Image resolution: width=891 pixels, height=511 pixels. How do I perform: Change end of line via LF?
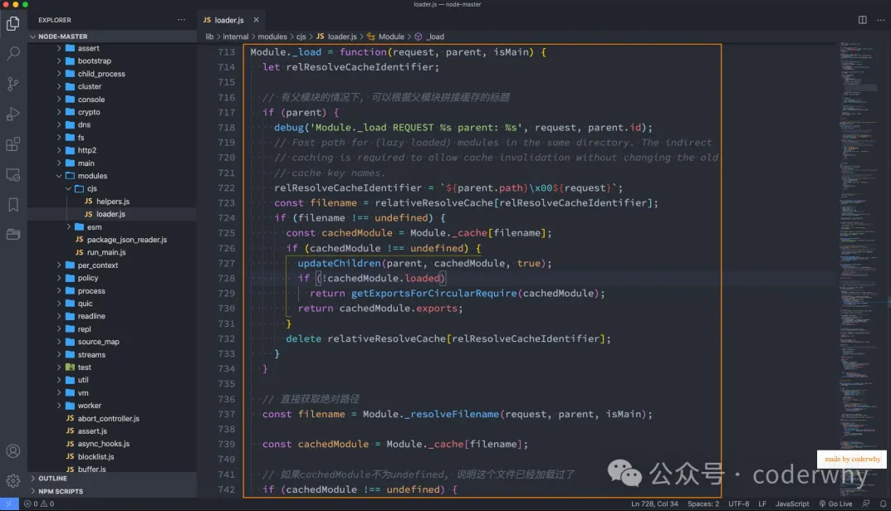click(x=762, y=504)
